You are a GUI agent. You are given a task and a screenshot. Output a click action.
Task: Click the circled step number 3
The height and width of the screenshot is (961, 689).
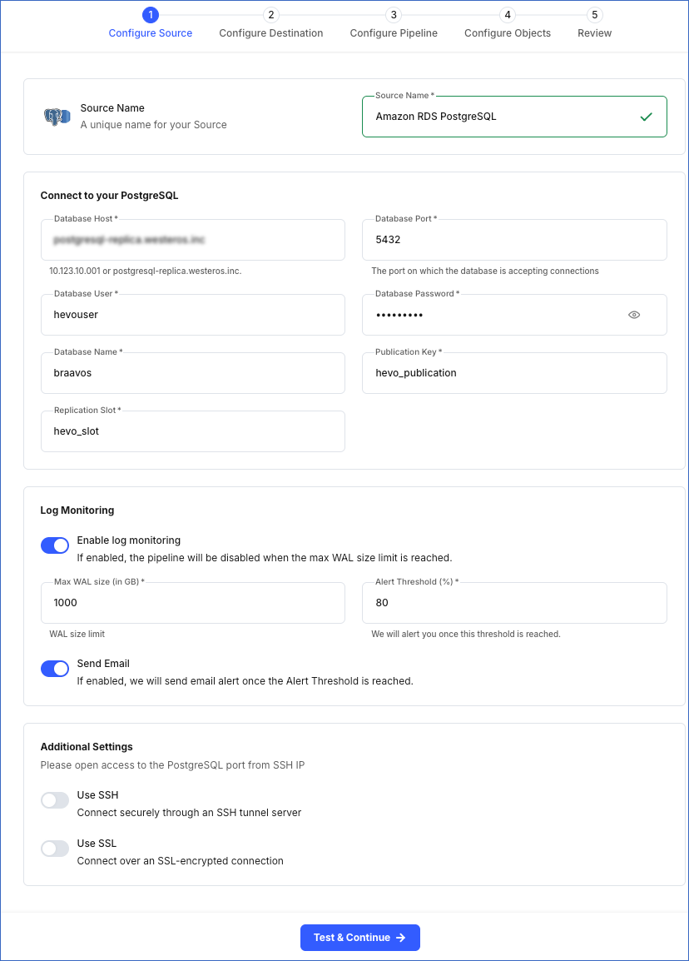pos(393,15)
